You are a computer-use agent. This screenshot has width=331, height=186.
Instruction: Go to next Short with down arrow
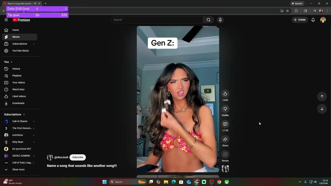[322, 109]
